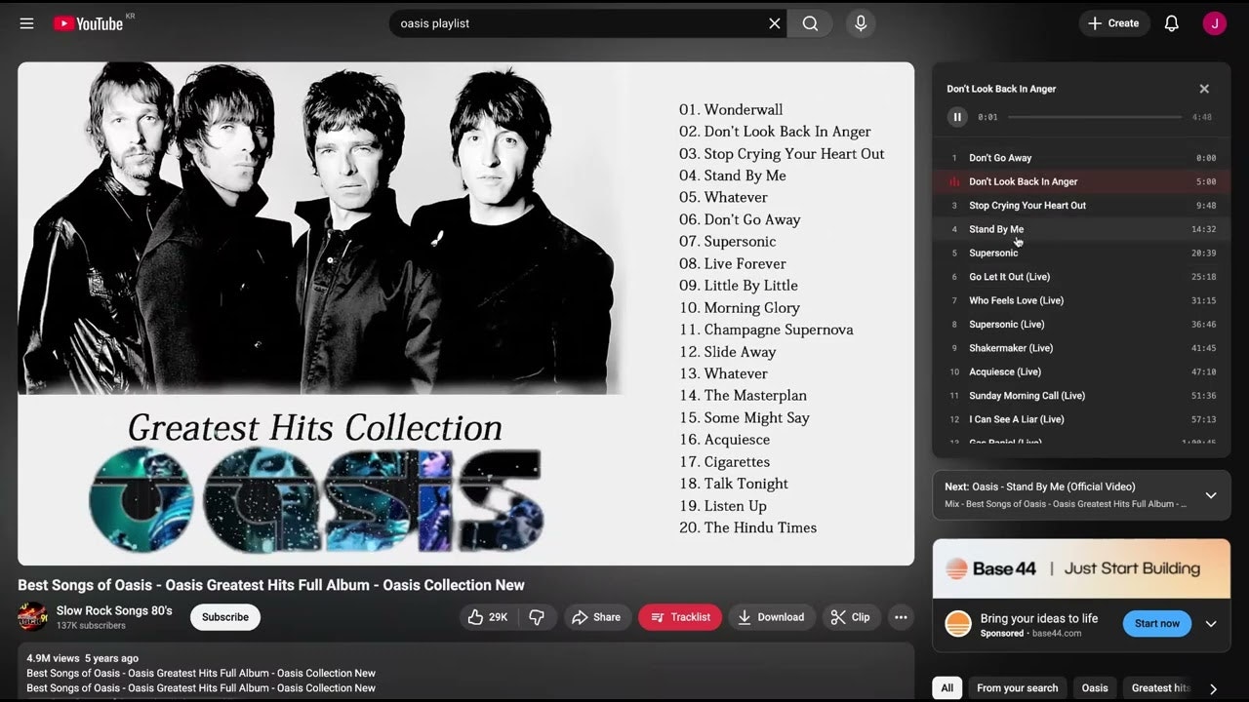1249x702 pixels.
Task: Expand the video description box
Action: [x=466, y=672]
